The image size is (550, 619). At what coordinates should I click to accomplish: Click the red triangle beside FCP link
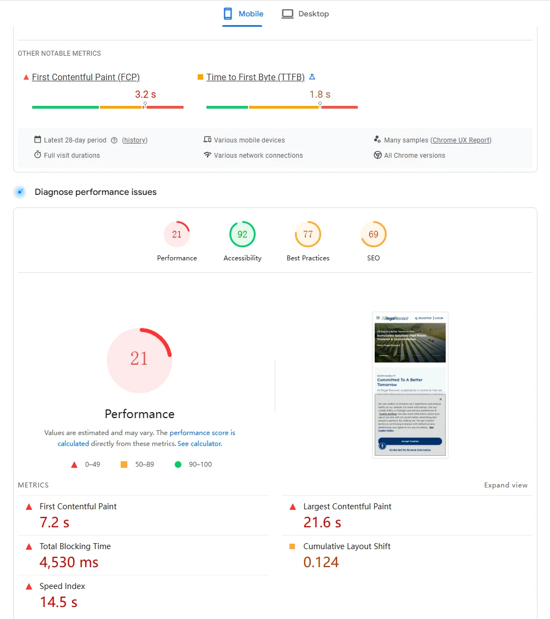pos(26,78)
